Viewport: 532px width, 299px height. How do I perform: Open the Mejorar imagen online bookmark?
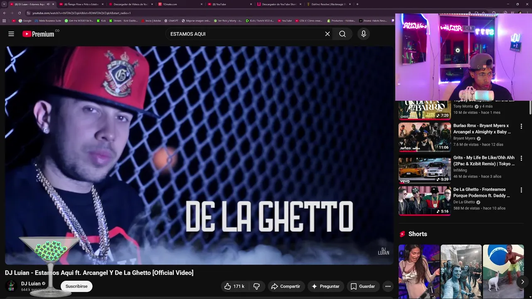(196, 21)
